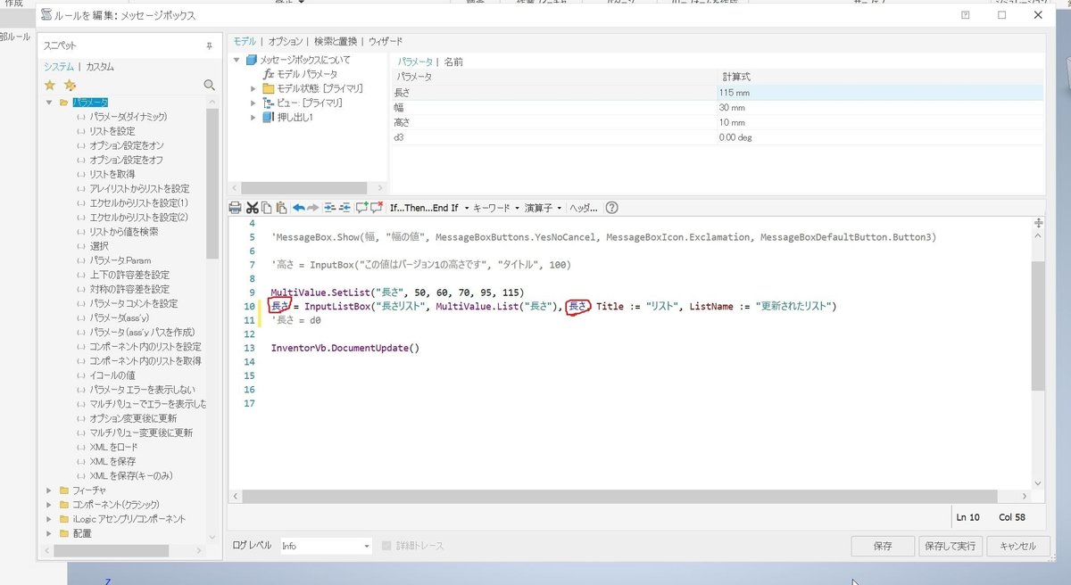
Task: Expand the フィーチャ folder
Action: pyautogui.click(x=49, y=490)
